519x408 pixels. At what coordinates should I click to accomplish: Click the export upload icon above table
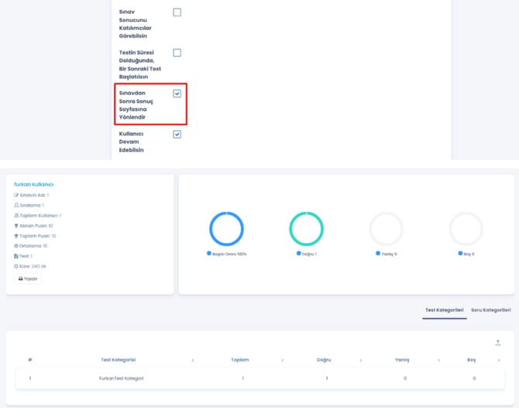click(498, 343)
